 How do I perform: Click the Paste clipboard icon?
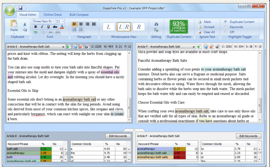coord(14,24)
